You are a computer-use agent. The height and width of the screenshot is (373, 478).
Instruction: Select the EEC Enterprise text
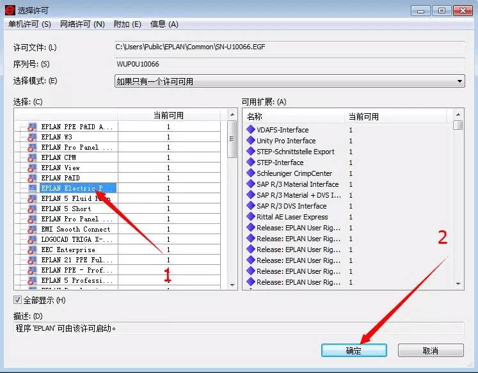coord(68,250)
